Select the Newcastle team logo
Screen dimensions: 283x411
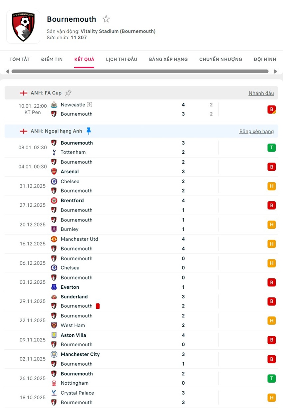[54, 105]
